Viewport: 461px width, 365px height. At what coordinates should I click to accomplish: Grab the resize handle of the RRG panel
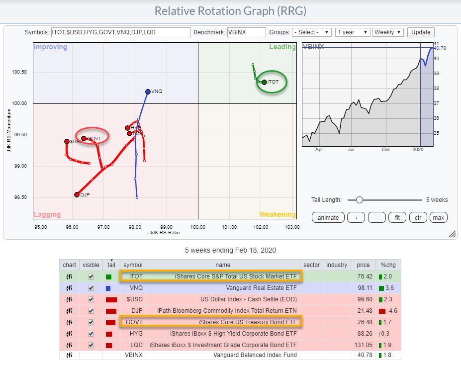pyautogui.click(x=452, y=234)
